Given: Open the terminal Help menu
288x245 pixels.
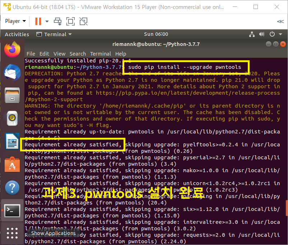Looking at the screenshot, I should pyautogui.click(x=121, y=54).
